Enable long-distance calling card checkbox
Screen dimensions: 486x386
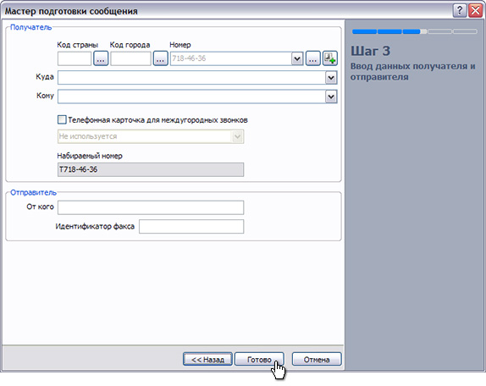pos(62,119)
